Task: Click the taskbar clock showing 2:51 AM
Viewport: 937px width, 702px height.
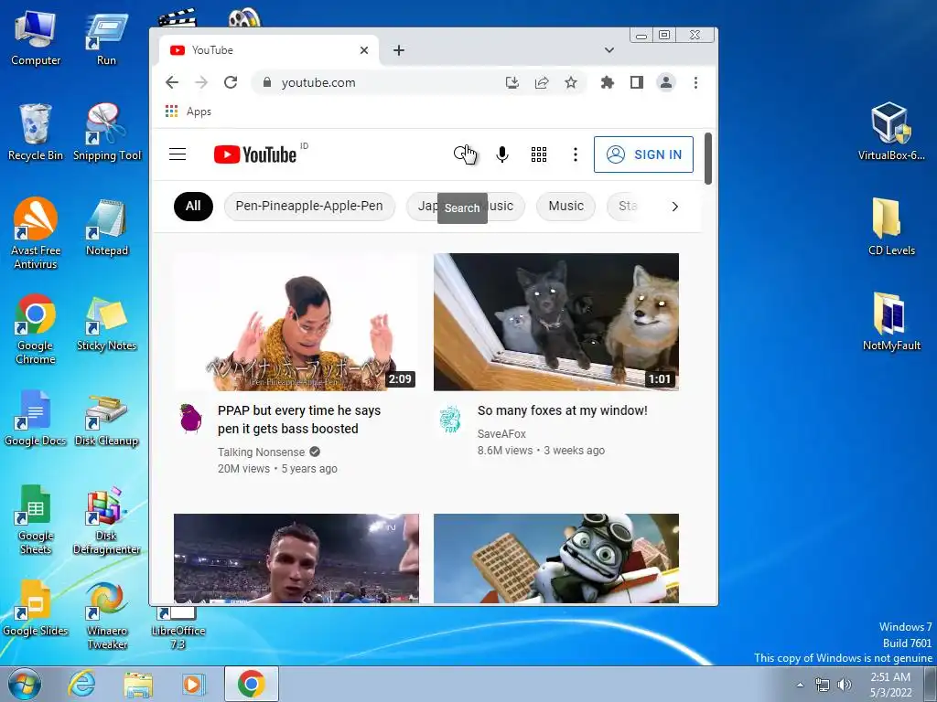Action: pos(890,685)
